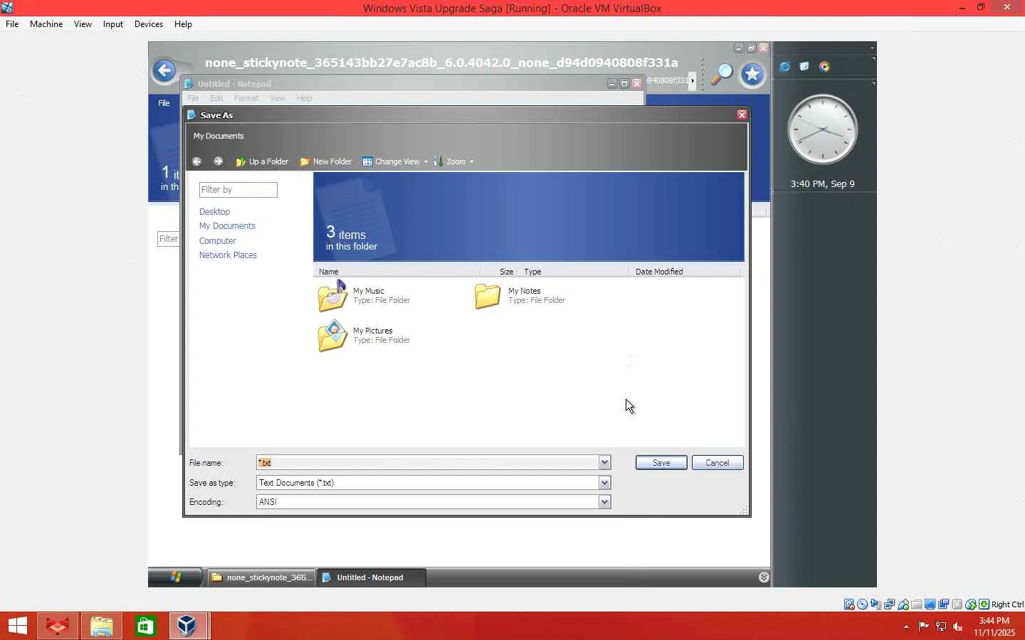The height and width of the screenshot is (640, 1025).
Task: Click VirtualBox network status icon
Action: pyautogui.click(x=890, y=604)
